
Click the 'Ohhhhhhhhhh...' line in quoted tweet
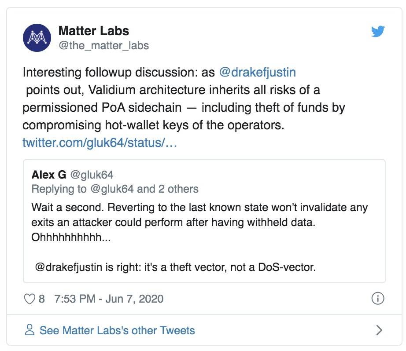pos(71,237)
